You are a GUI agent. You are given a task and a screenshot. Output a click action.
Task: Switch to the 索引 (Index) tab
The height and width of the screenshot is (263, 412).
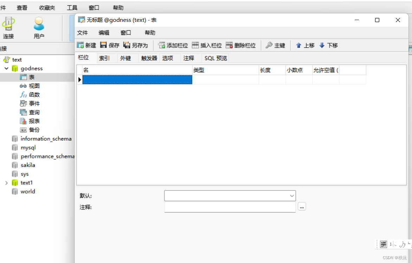pyautogui.click(x=104, y=58)
